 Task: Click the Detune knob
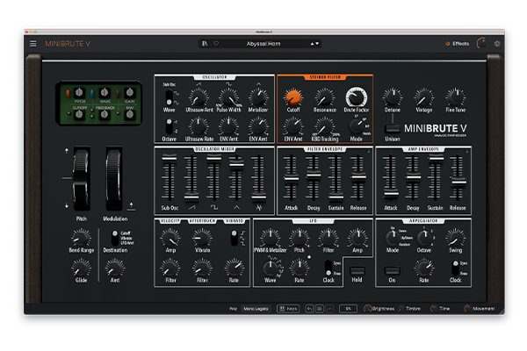[393, 97]
